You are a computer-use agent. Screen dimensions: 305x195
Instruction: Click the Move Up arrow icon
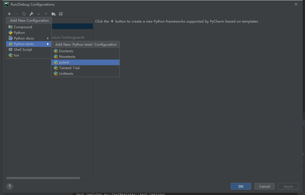pyautogui.click(x=39, y=14)
